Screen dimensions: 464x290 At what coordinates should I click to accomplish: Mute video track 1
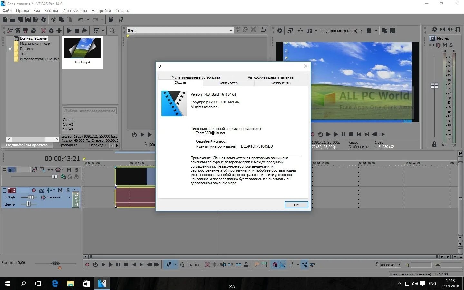[69, 170]
